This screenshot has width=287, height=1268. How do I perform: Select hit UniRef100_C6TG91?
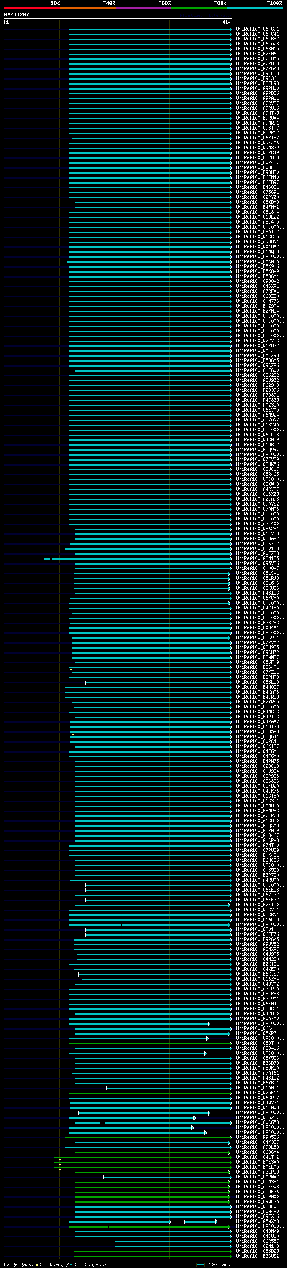pos(257,29)
